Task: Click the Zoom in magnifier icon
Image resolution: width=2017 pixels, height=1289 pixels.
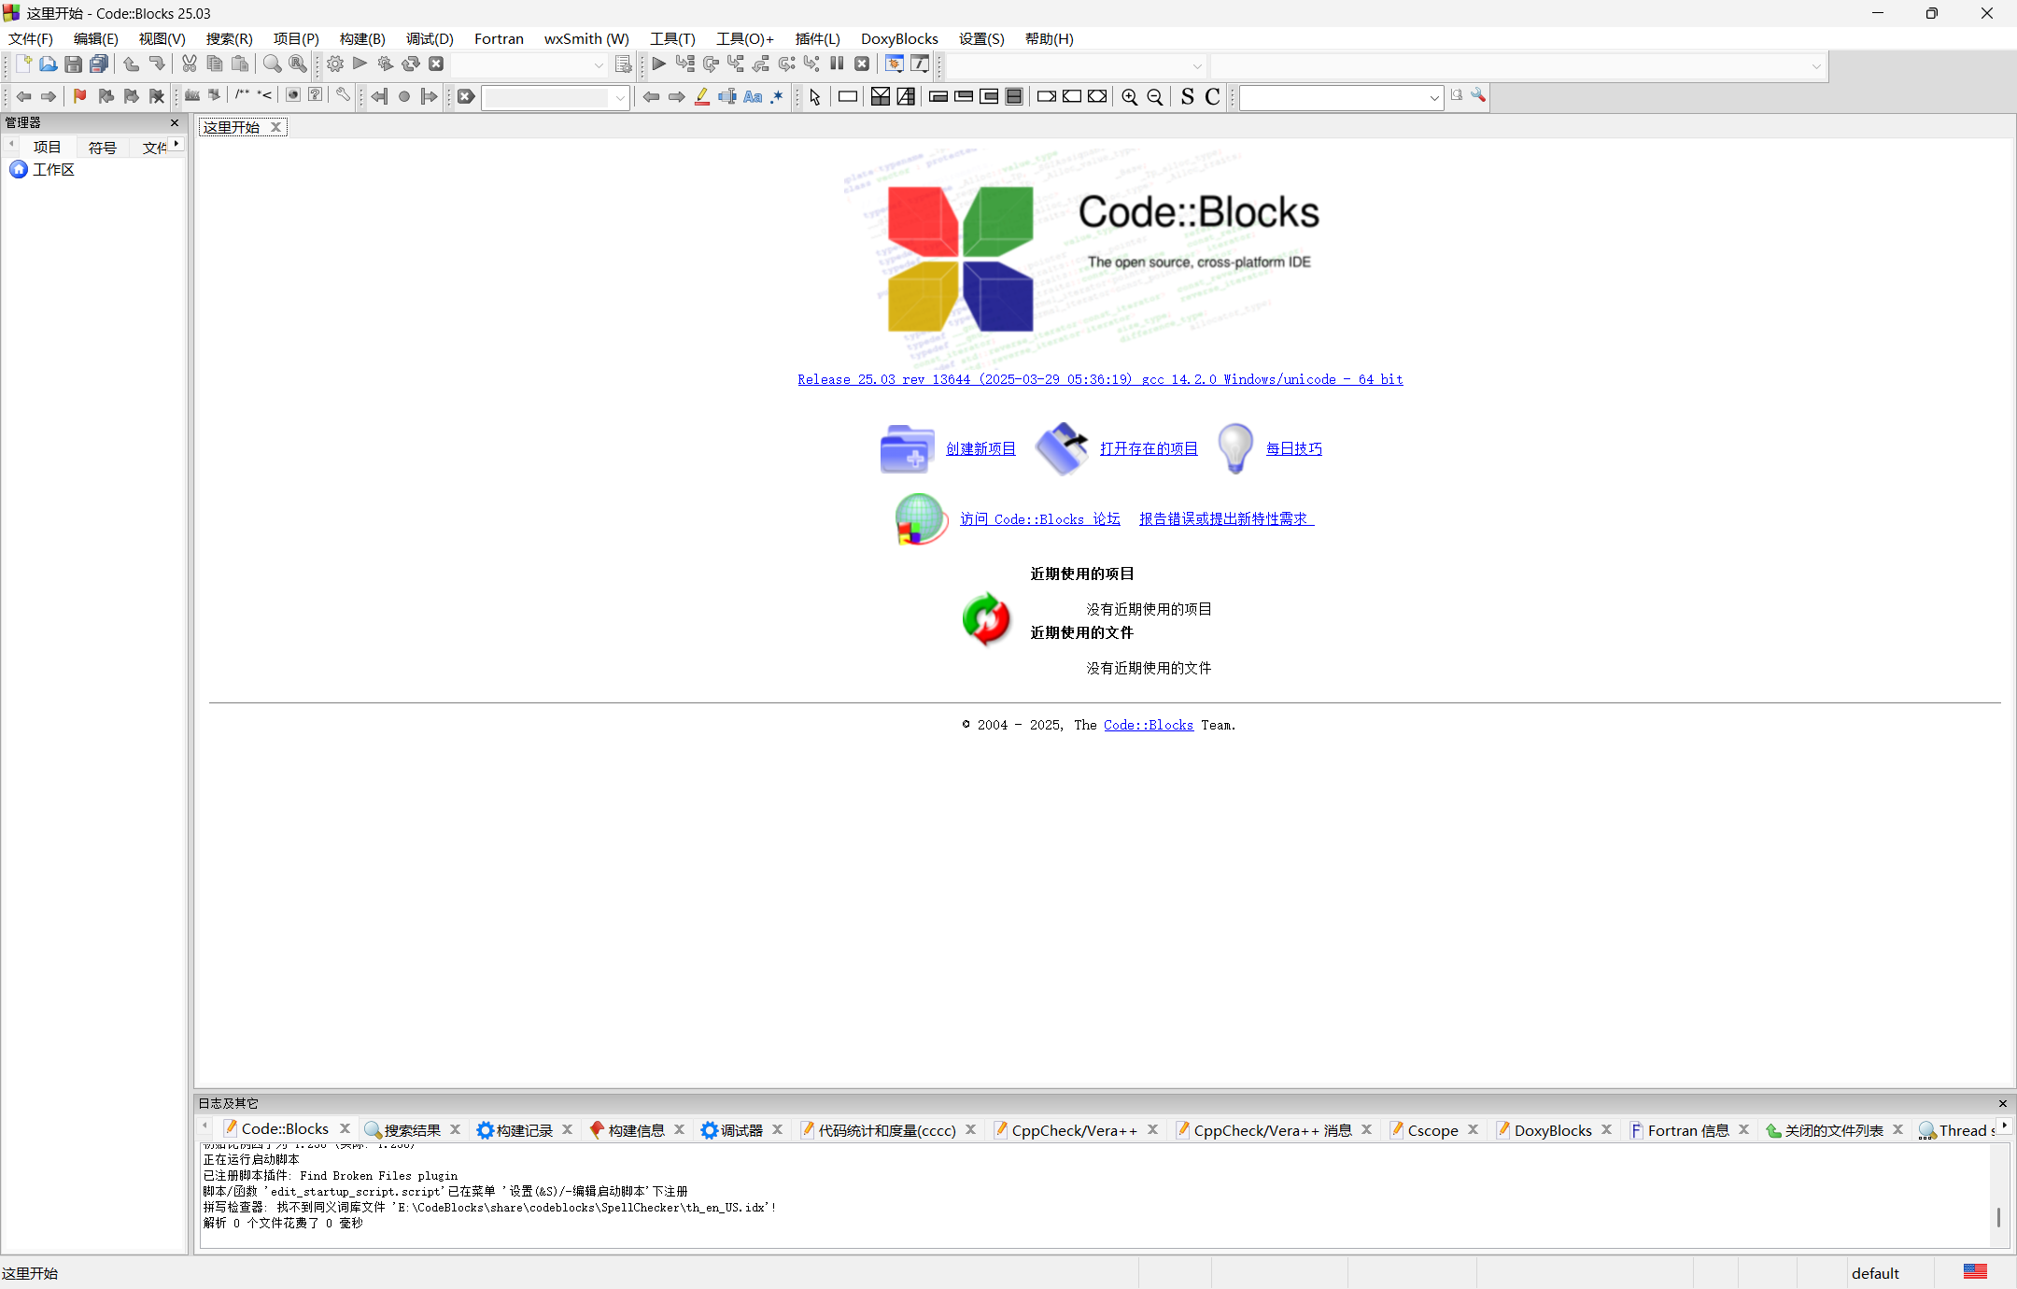Action: pos(1130,97)
